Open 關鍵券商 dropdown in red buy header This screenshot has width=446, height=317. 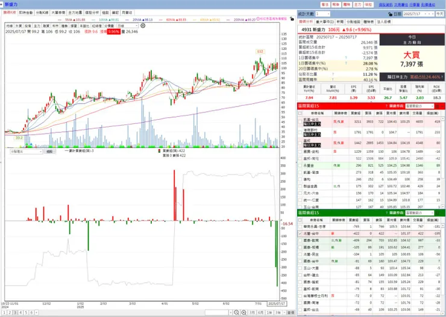point(419,106)
